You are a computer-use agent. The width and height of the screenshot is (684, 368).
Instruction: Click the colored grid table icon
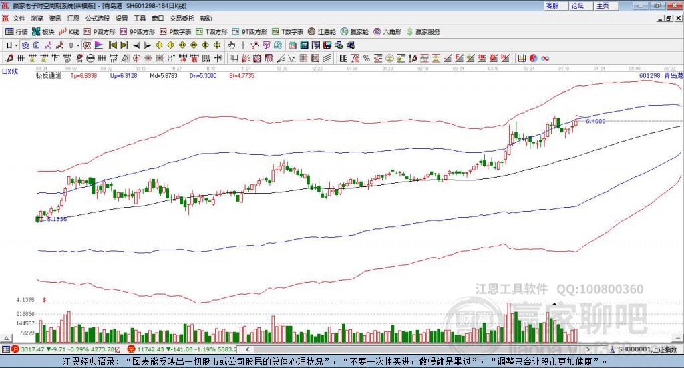(x=522, y=58)
